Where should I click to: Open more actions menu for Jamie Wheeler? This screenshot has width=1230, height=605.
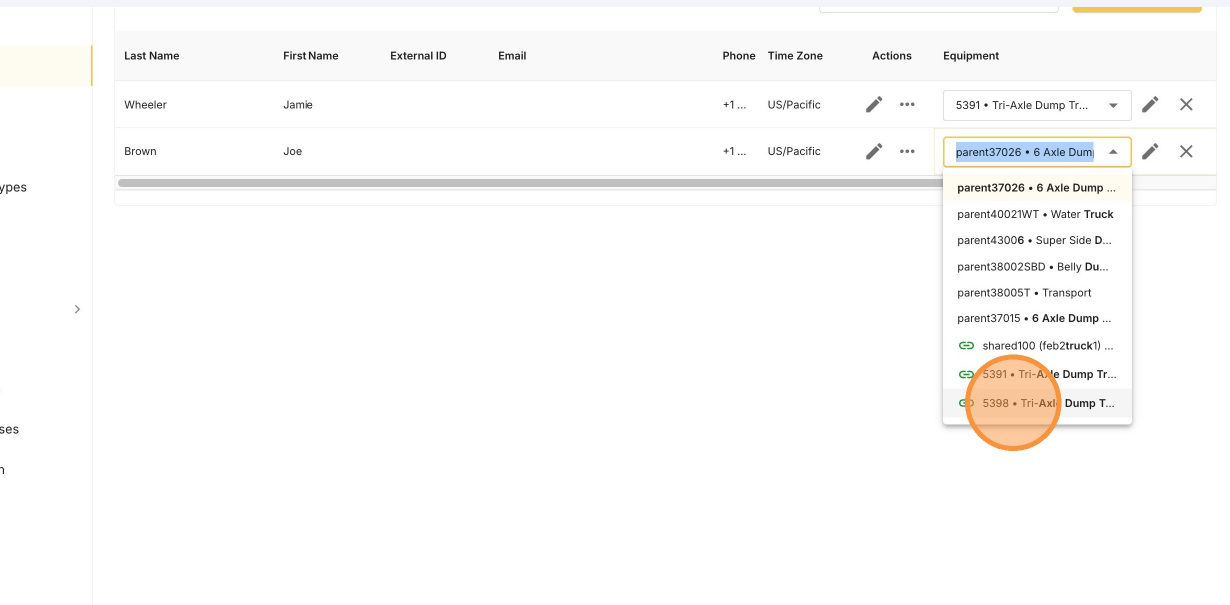pyautogui.click(x=907, y=104)
